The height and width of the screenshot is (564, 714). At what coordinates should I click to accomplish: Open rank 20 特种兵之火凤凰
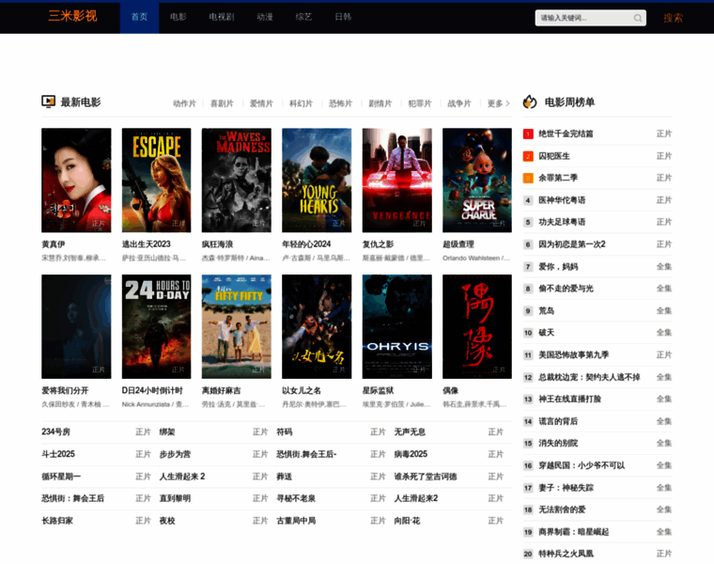click(x=566, y=554)
